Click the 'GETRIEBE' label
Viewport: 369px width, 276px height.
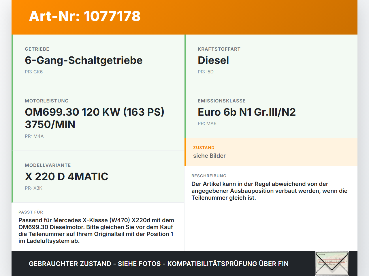(37, 49)
